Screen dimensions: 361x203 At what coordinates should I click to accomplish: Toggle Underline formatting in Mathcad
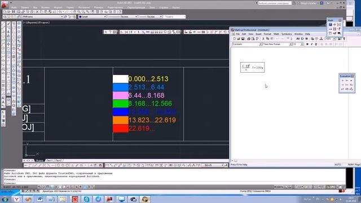pos(316,44)
